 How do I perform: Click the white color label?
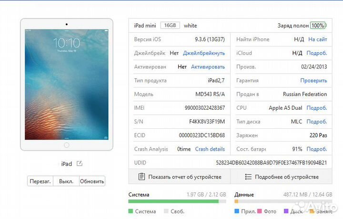[x=190, y=26]
